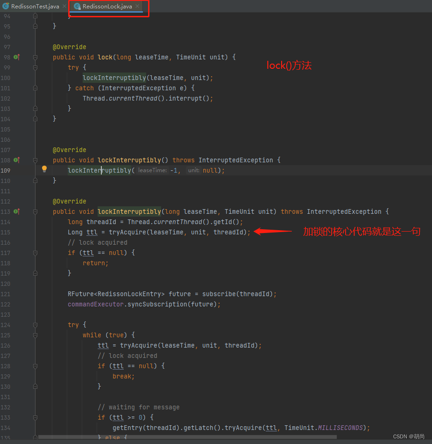The width and height of the screenshot is (432, 444).
Task: Click line number 115 in the gutter
Action: coord(6,232)
